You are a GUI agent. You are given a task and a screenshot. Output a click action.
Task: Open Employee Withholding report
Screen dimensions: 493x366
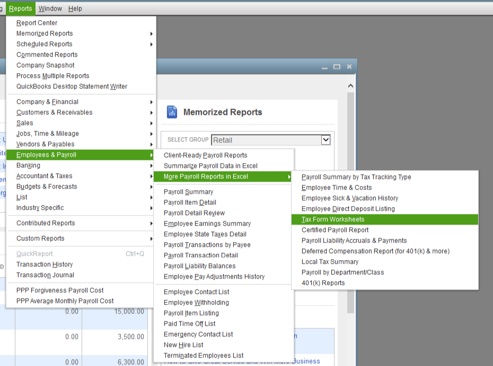pos(224,302)
